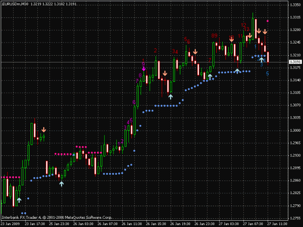
Task: Click the 25 Jan 23:30 time label
Action: click(59, 224)
